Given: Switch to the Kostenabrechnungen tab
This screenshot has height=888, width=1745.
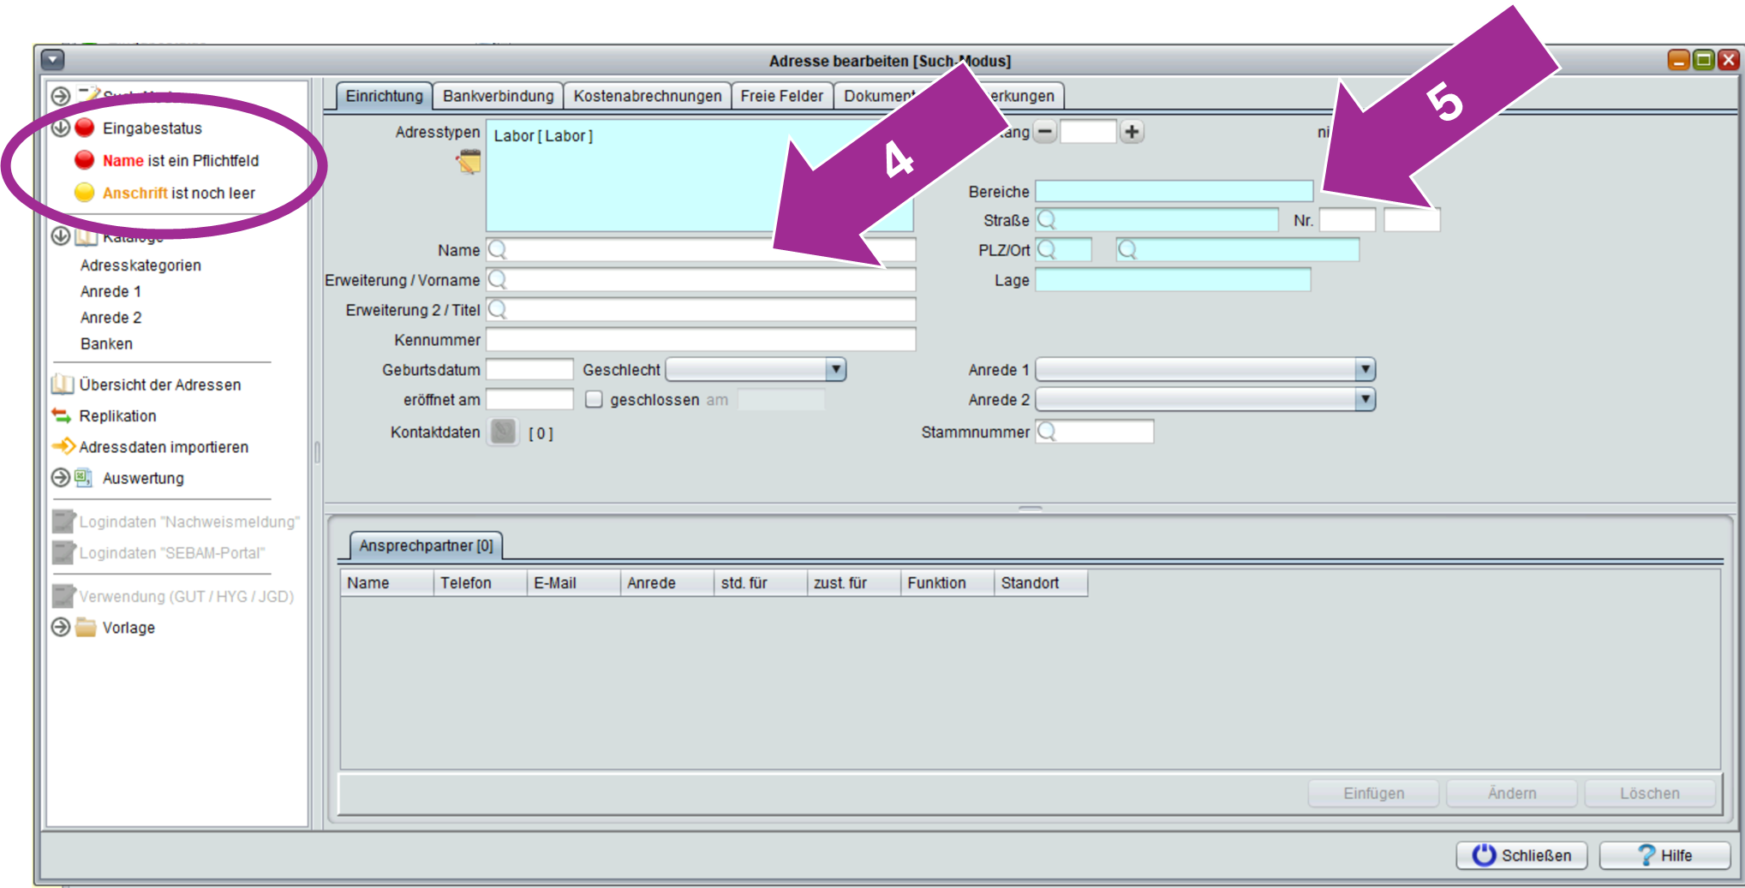Looking at the screenshot, I should click(x=647, y=96).
